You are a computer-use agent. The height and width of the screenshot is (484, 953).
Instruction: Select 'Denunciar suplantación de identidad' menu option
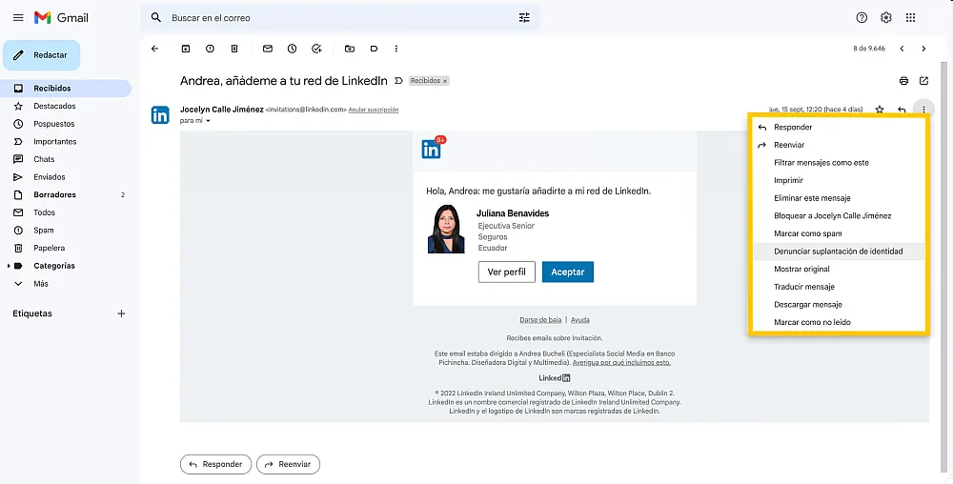[x=838, y=252]
